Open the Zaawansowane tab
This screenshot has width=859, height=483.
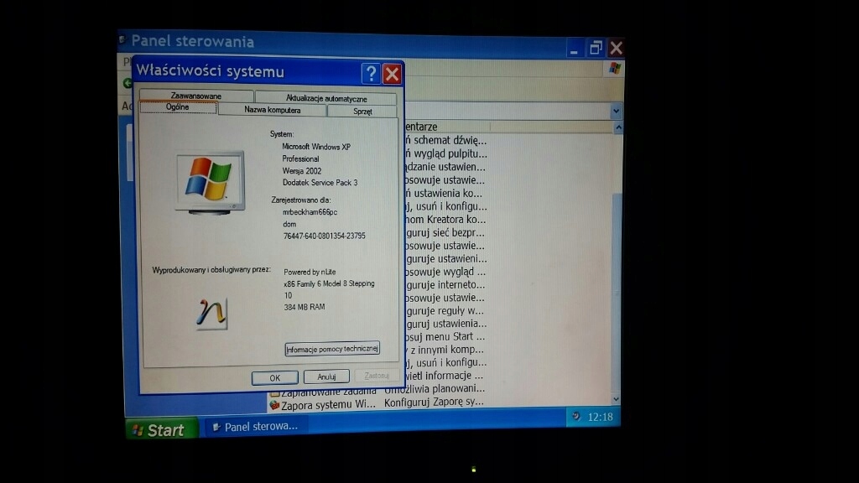click(196, 96)
